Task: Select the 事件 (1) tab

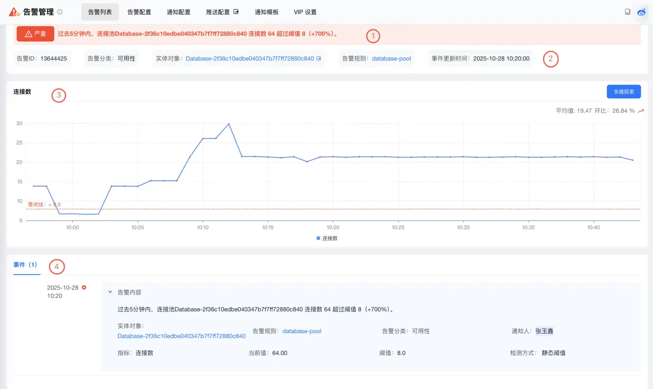Action: [x=25, y=265]
